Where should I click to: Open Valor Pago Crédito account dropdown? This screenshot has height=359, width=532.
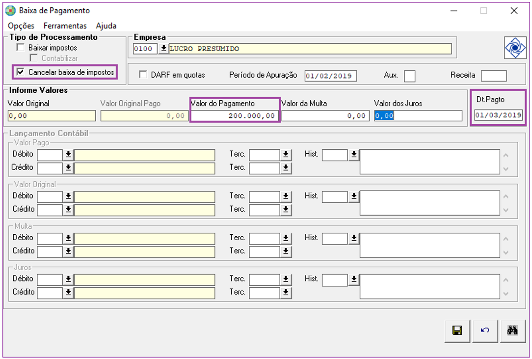coord(68,168)
